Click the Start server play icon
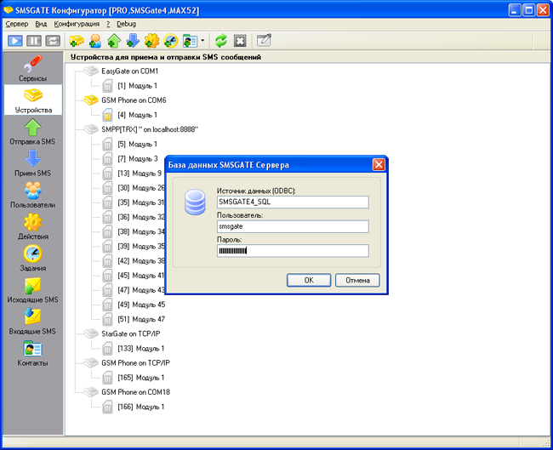Screen dimensions: 553x450 (14, 41)
